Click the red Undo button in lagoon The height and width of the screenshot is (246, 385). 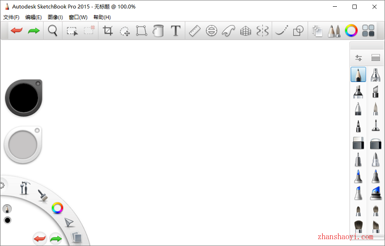(40, 239)
